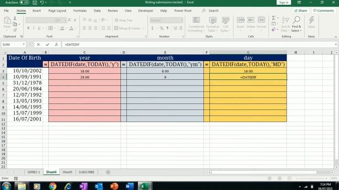Open the Comments button

[x=324, y=11]
